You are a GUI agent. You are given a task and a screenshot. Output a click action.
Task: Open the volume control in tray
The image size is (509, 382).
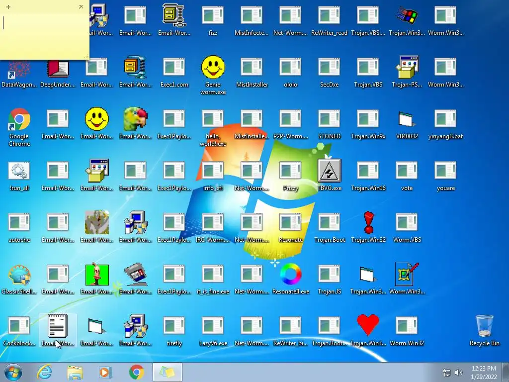click(x=459, y=373)
